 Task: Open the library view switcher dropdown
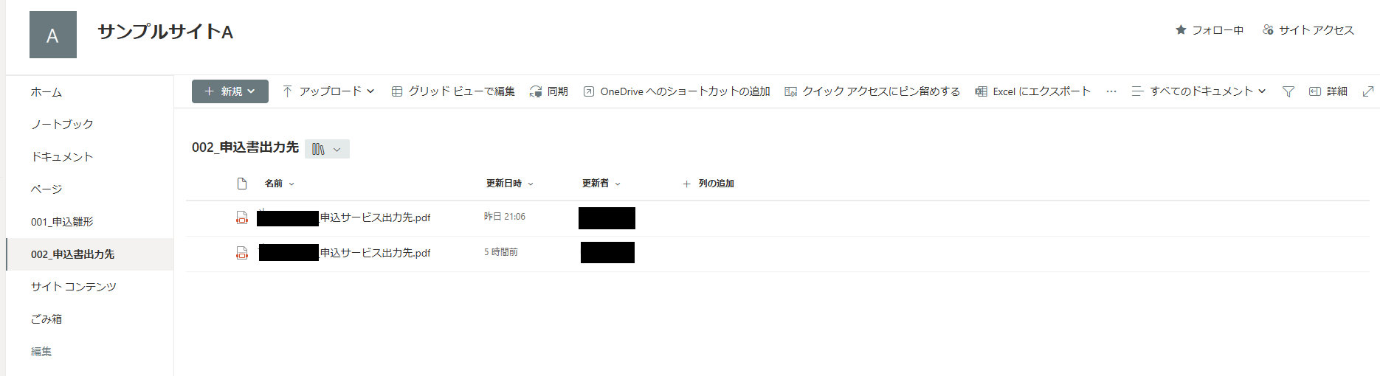tap(327, 149)
